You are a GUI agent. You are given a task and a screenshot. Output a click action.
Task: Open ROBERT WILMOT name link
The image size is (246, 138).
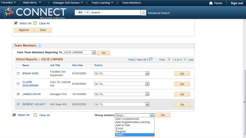tap(34, 104)
